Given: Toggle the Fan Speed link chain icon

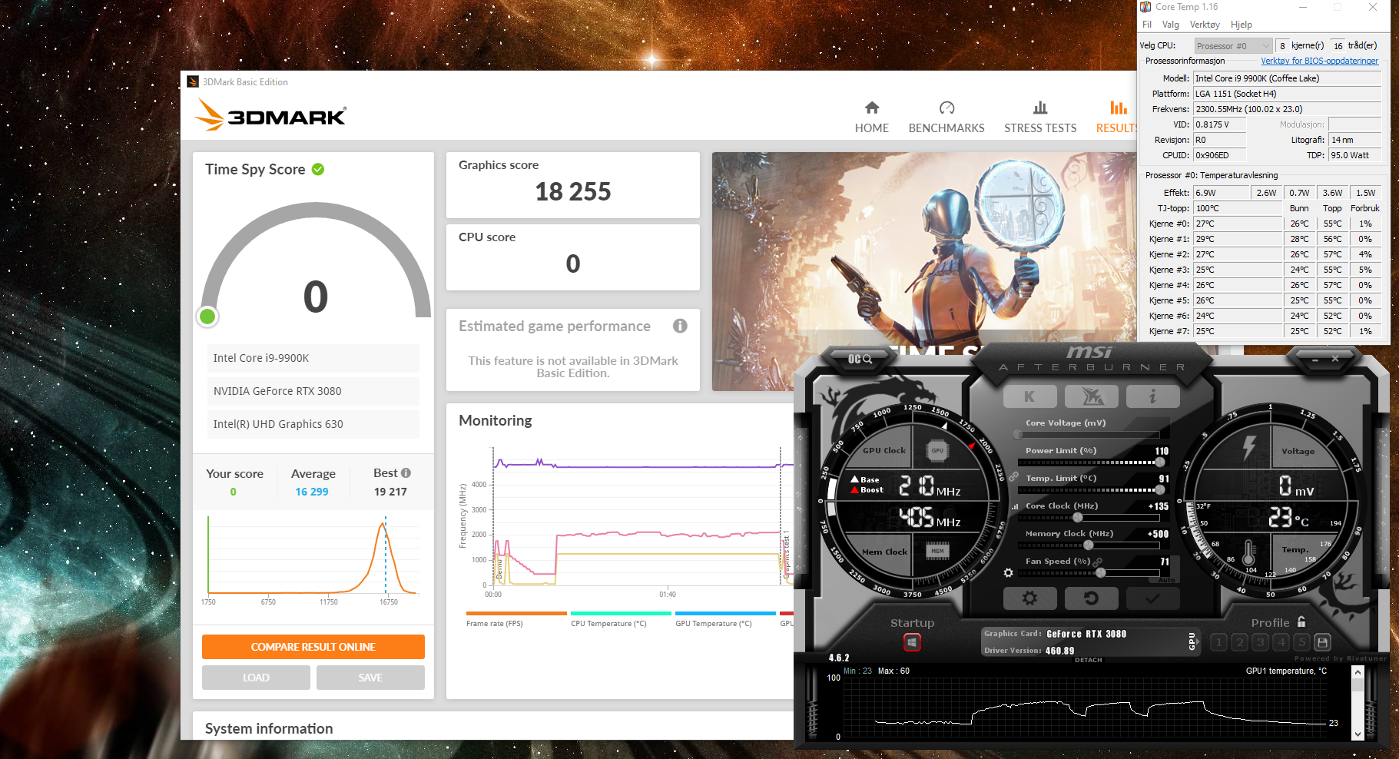Looking at the screenshot, I should click(1097, 562).
